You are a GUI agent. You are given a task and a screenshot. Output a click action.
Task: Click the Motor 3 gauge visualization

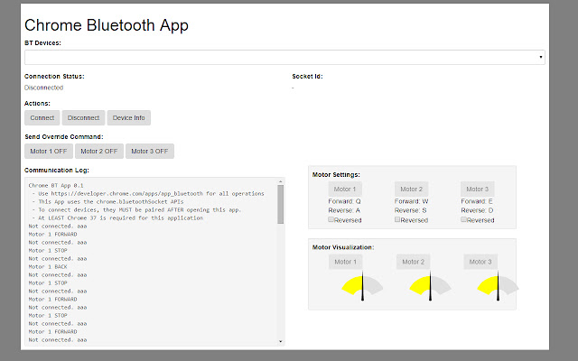coord(498,286)
